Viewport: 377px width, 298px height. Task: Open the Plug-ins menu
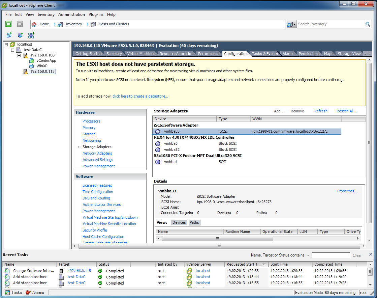tap(96, 15)
